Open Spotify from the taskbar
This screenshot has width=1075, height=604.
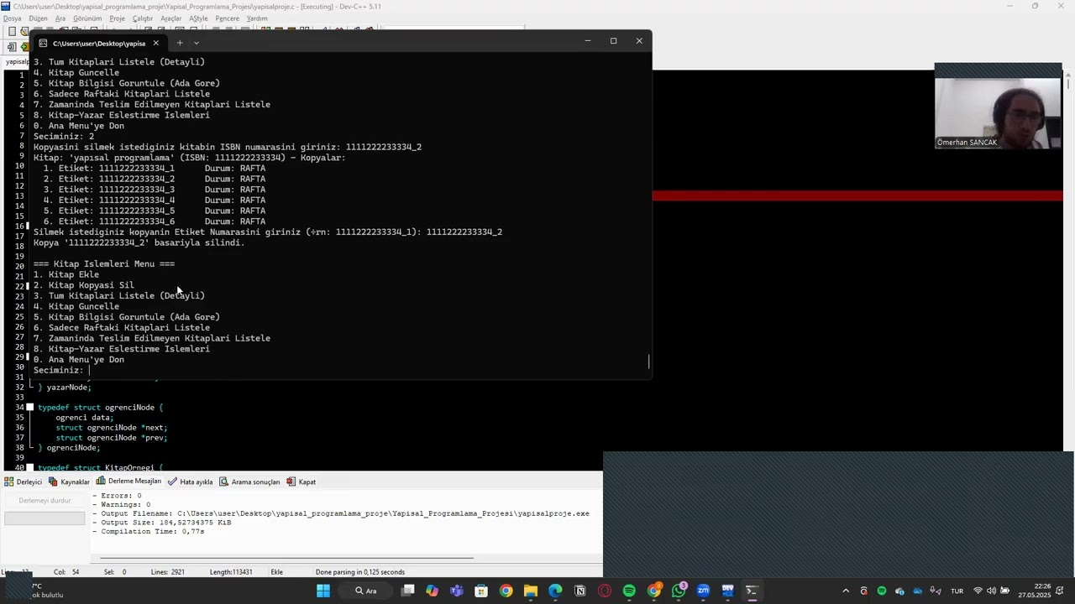click(x=629, y=591)
